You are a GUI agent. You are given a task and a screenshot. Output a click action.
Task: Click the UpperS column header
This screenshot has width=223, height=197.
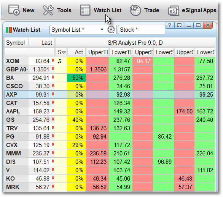[x=143, y=52]
